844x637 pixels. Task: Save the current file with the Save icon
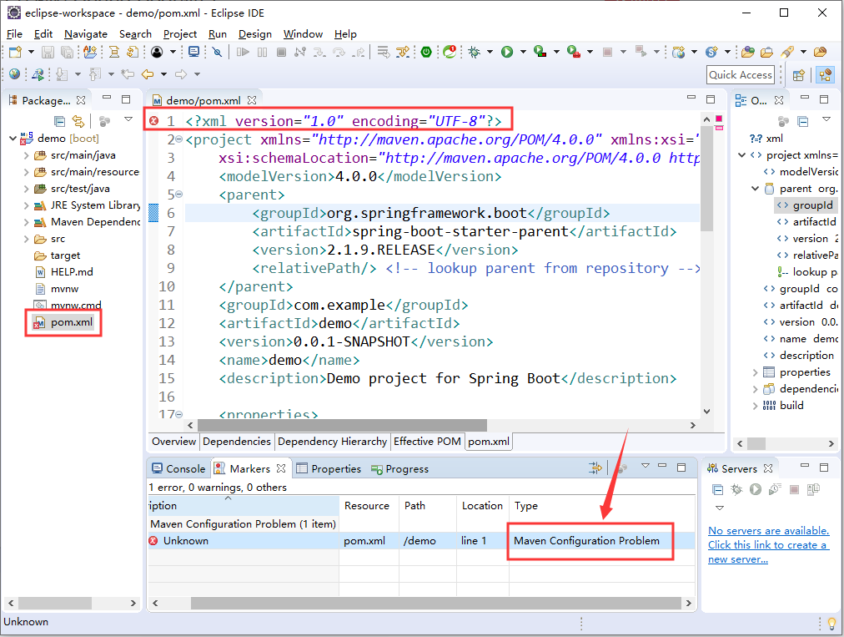click(x=48, y=52)
